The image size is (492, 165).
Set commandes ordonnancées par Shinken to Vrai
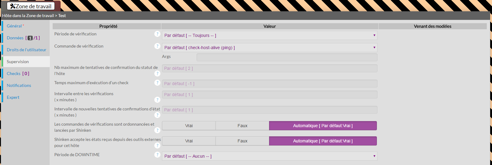[x=189, y=126]
